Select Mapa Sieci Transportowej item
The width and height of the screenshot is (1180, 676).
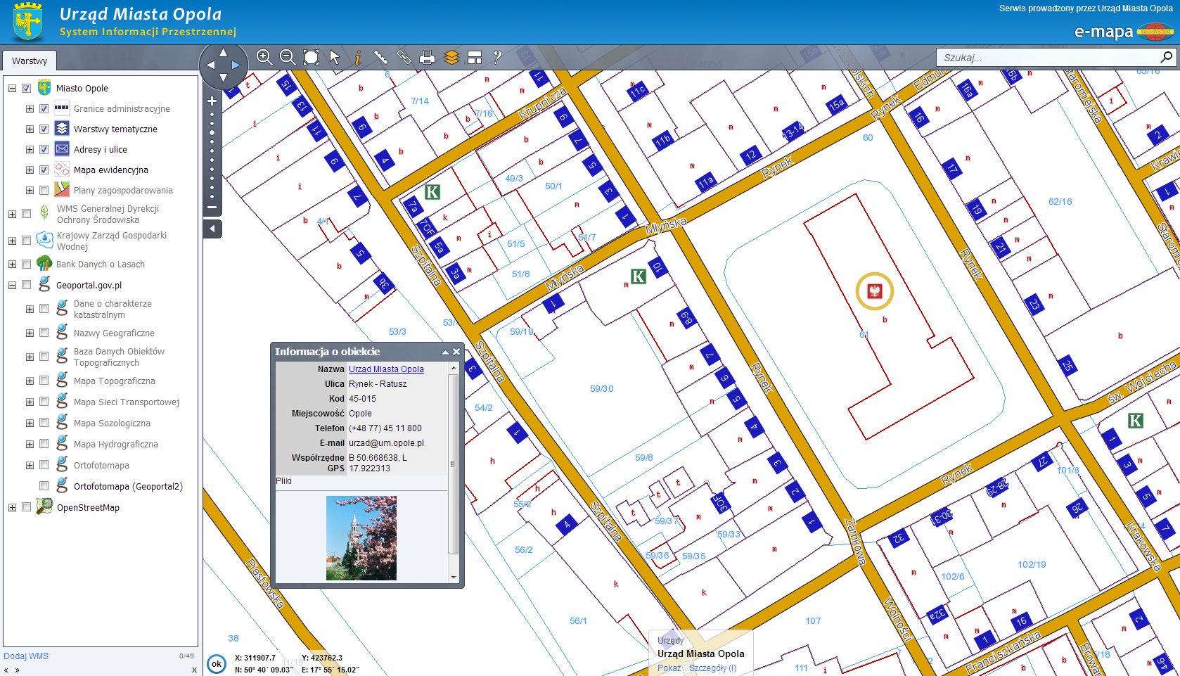pyautogui.click(x=127, y=402)
